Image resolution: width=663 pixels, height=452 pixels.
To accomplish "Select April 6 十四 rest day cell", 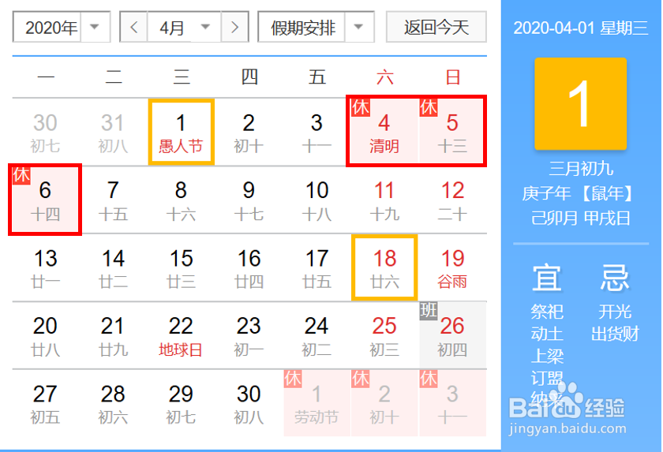I will pos(45,200).
